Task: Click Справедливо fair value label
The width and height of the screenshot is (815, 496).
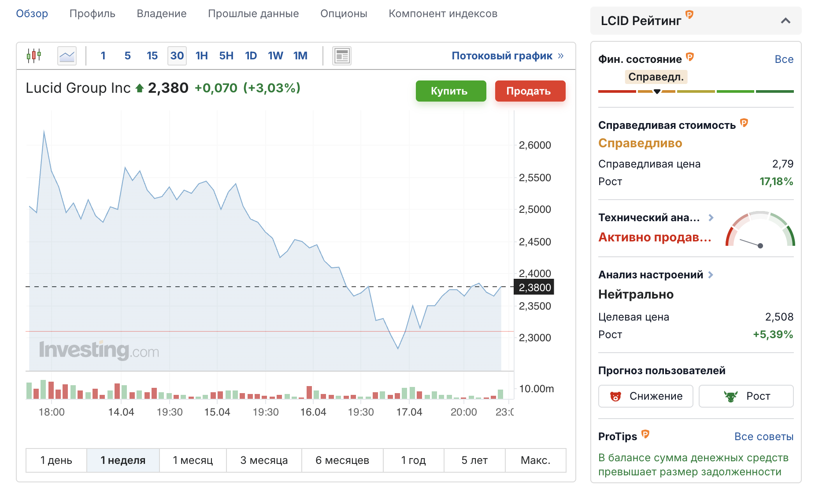Action: point(640,143)
